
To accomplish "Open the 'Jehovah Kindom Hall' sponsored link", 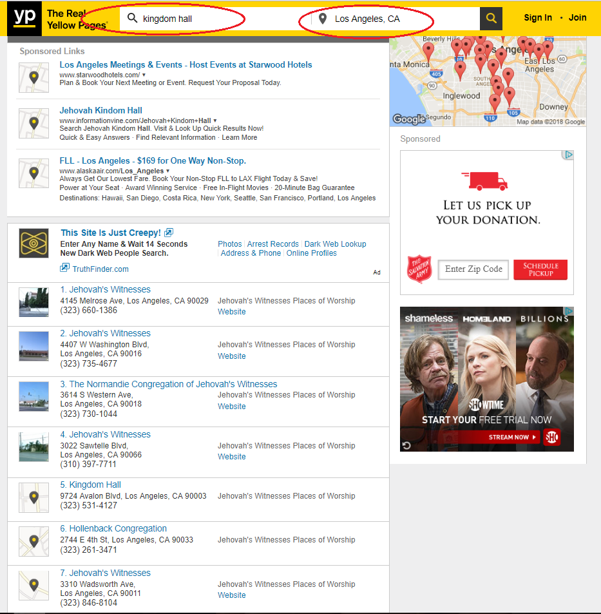I will [100, 110].
